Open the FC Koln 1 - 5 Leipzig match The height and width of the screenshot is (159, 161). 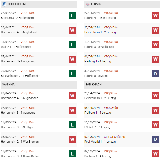(x=97, y=127)
